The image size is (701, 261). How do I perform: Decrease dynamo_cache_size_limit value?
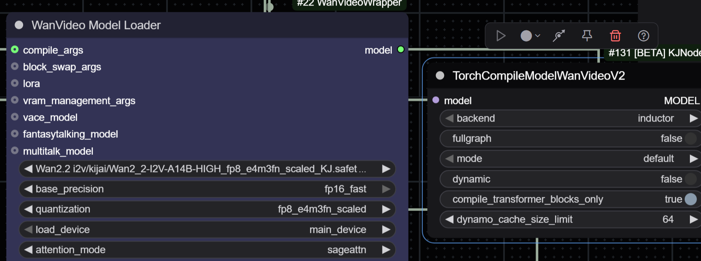(x=449, y=219)
